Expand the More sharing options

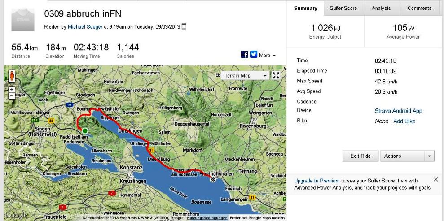click(x=268, y=56)
